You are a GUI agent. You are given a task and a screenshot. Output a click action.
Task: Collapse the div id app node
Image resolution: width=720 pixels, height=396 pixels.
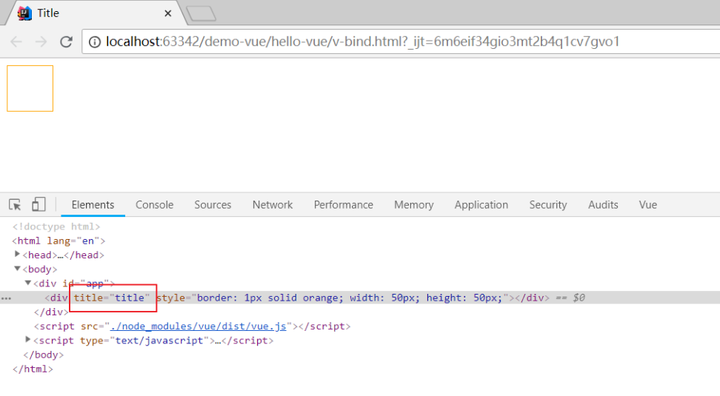click(x=28, y=283)
